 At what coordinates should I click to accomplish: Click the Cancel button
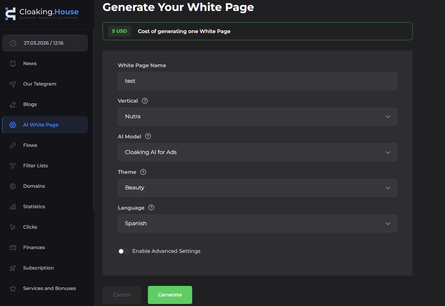[122, 295]
